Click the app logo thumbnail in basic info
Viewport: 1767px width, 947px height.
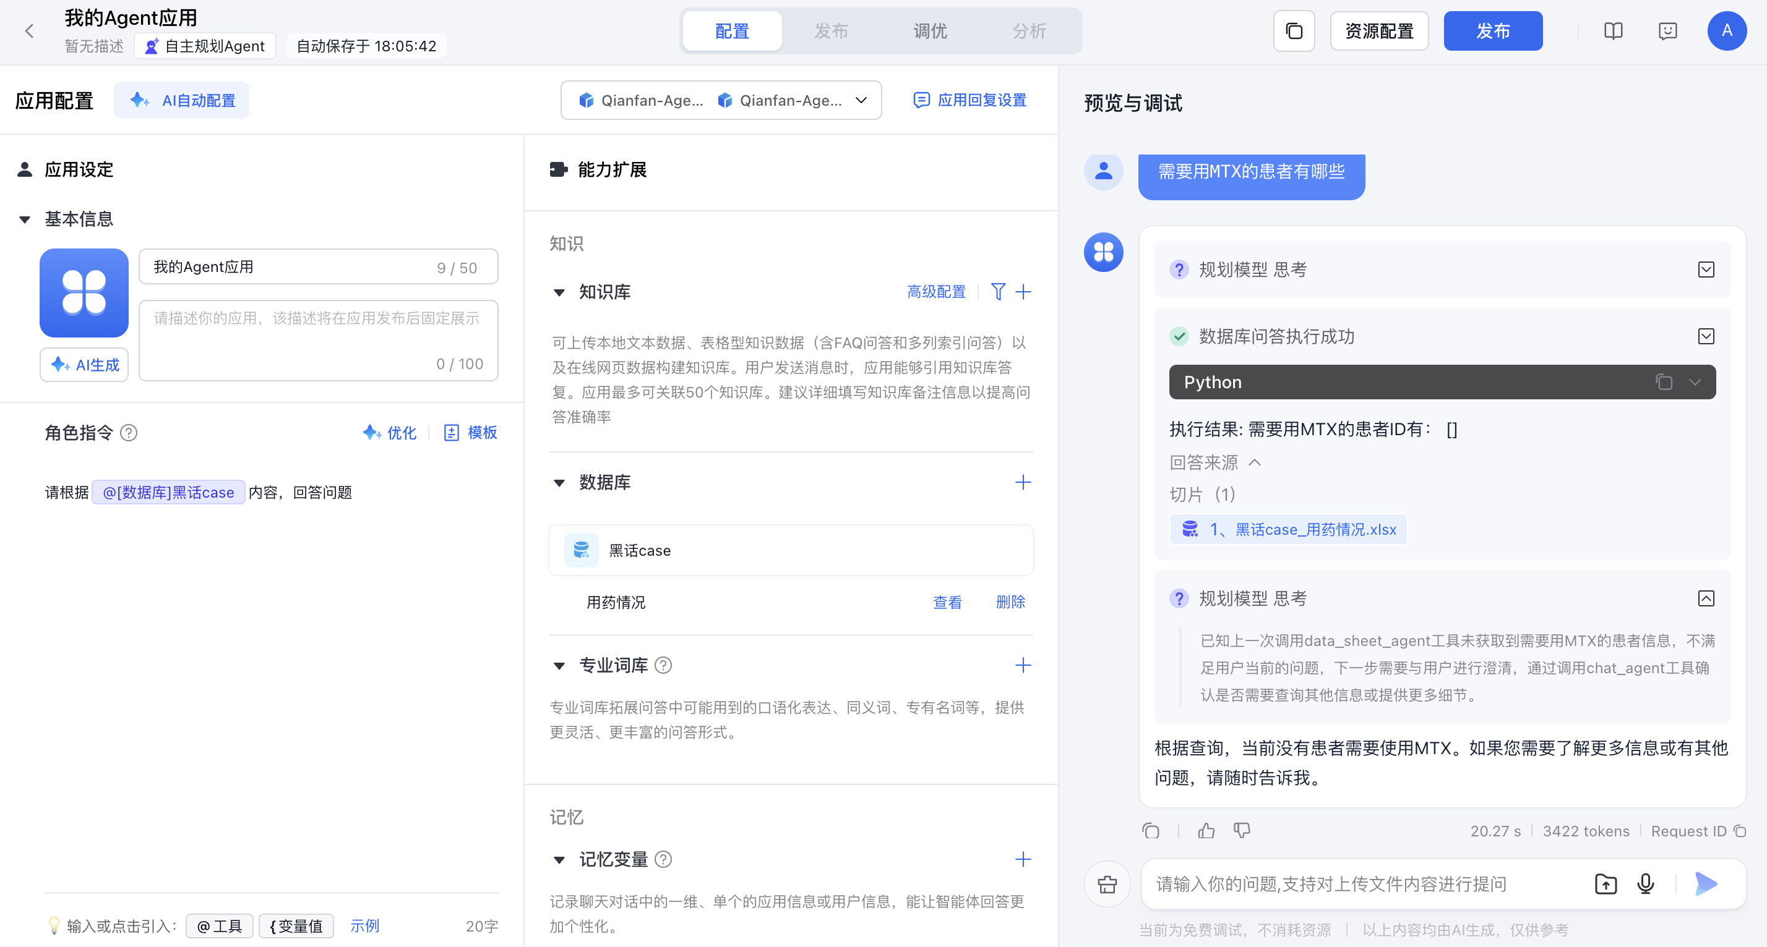click(x=84, y=292)
